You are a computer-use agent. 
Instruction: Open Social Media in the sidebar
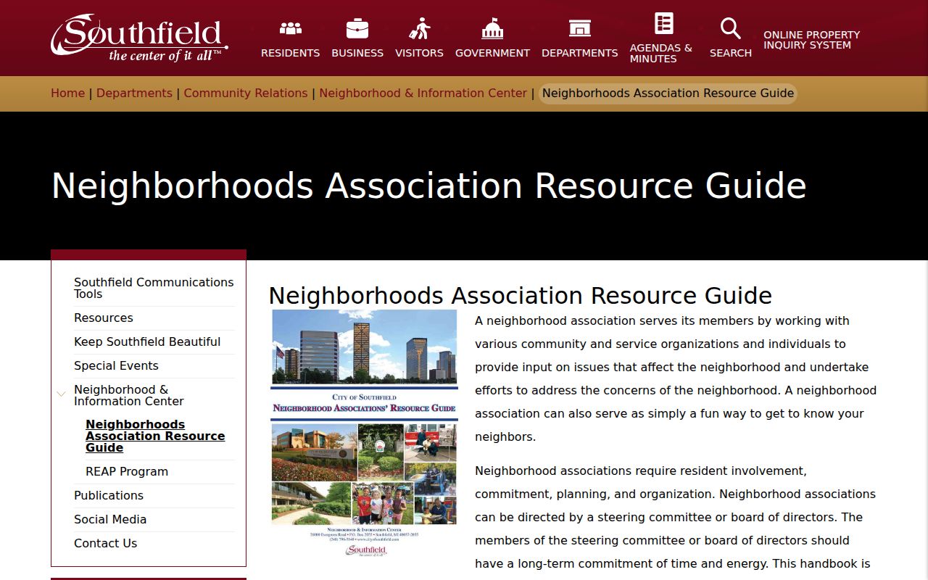tap(110, 519)
